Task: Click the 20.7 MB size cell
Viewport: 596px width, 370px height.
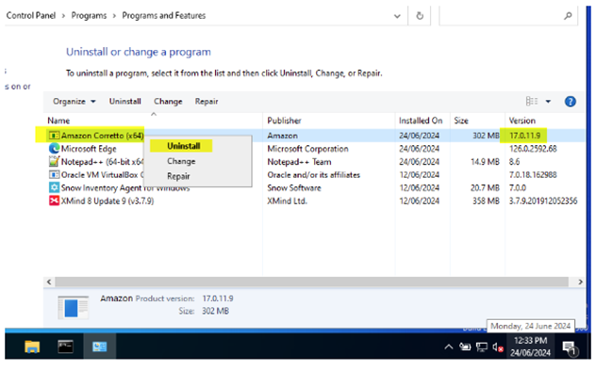Action: (x=485, y=188)
